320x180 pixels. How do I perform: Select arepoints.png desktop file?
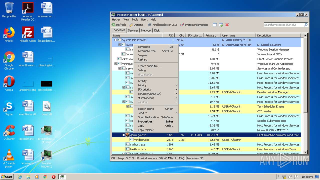pos(28,85)
